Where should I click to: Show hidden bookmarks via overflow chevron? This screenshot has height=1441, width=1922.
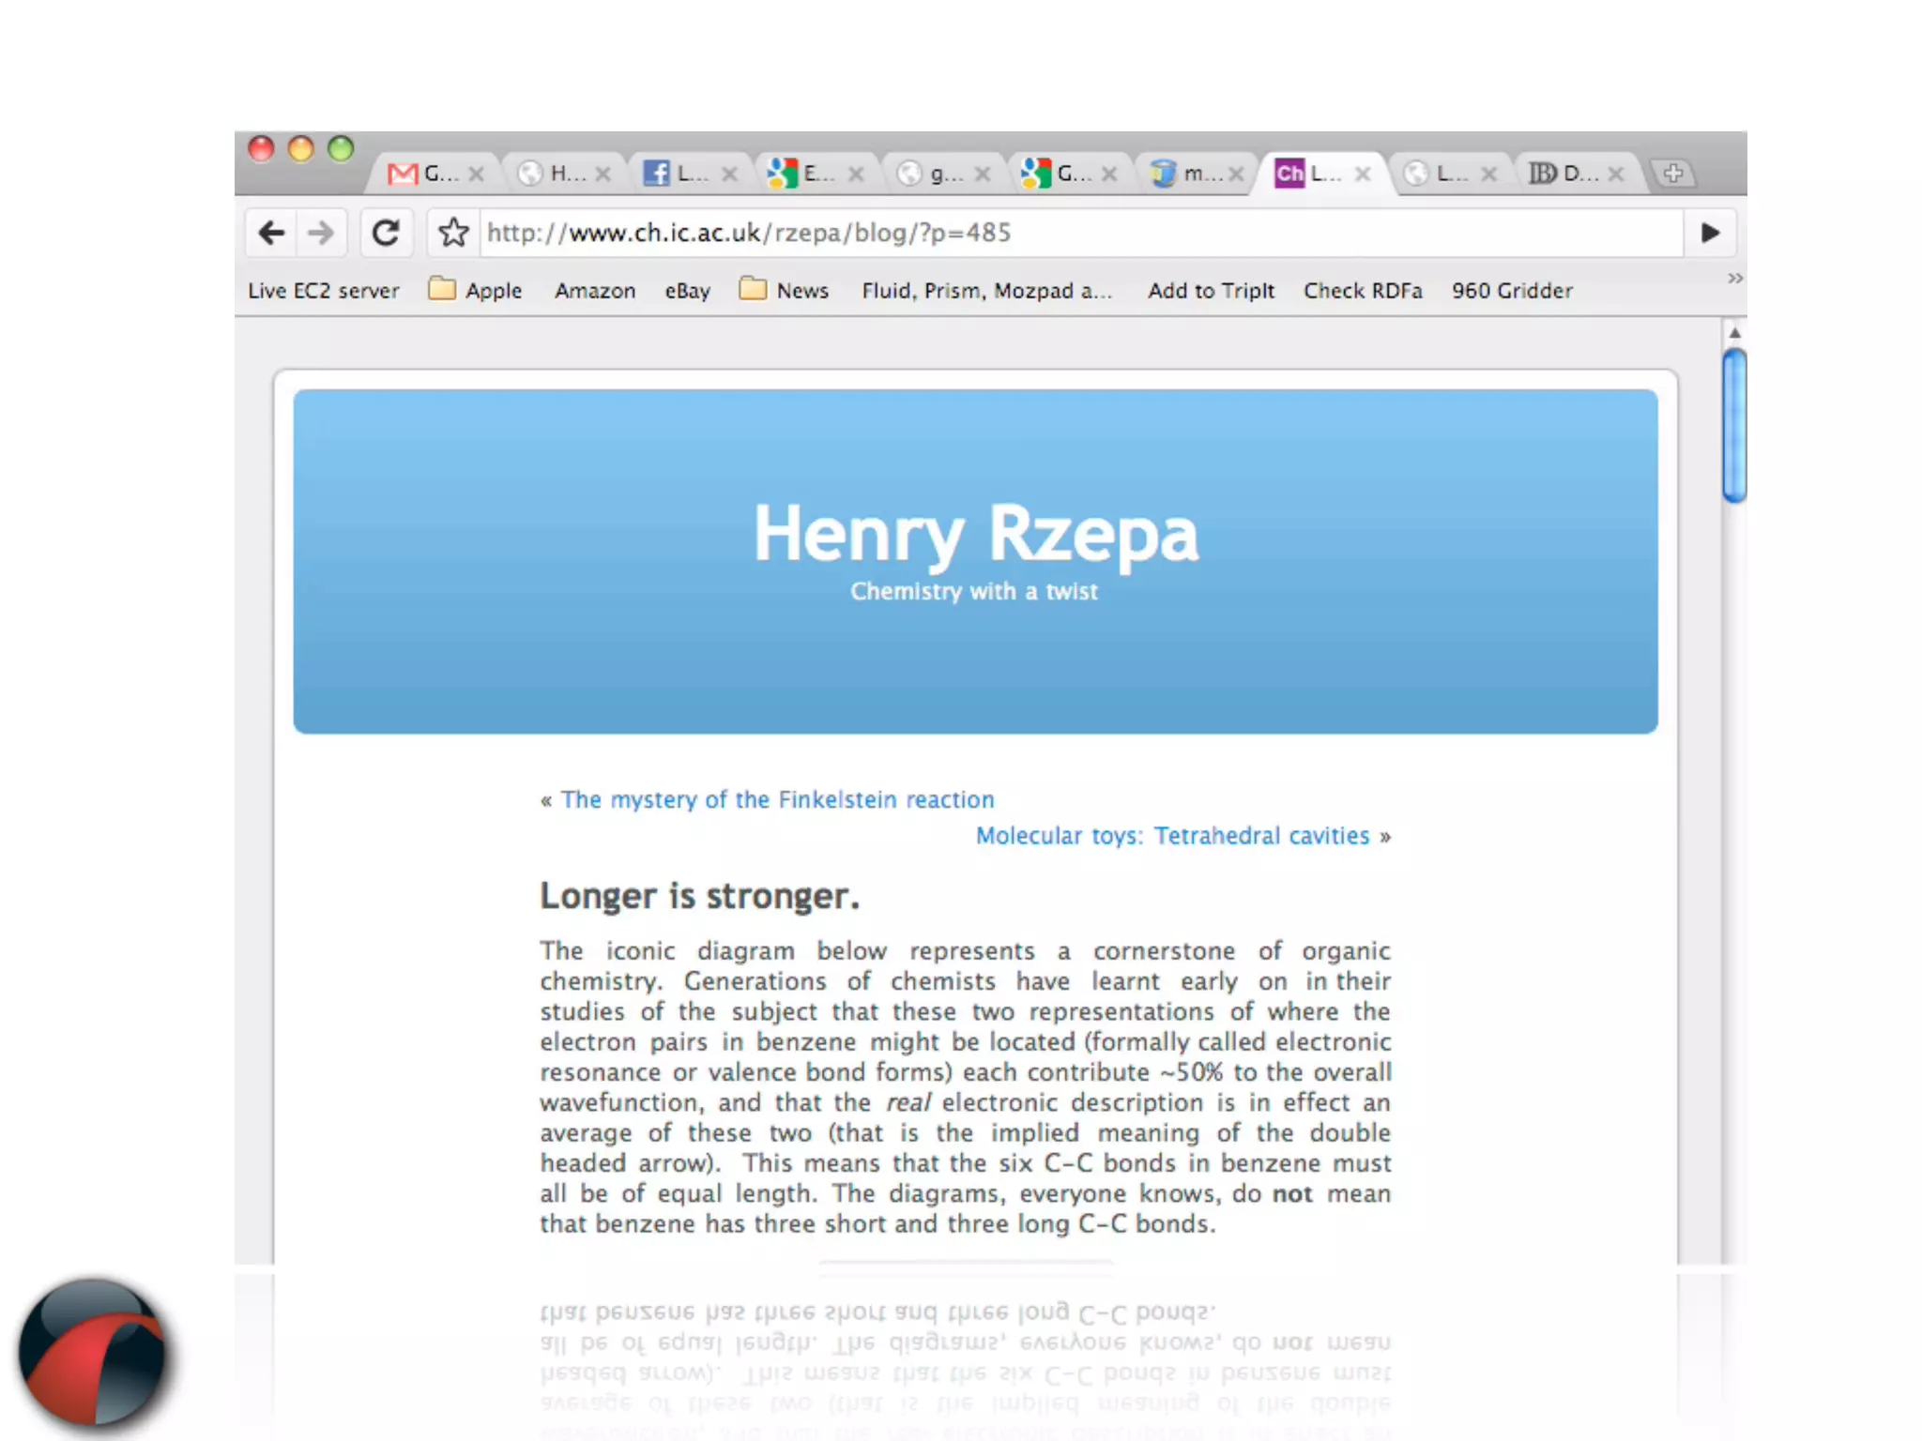tap(1734, 278)
